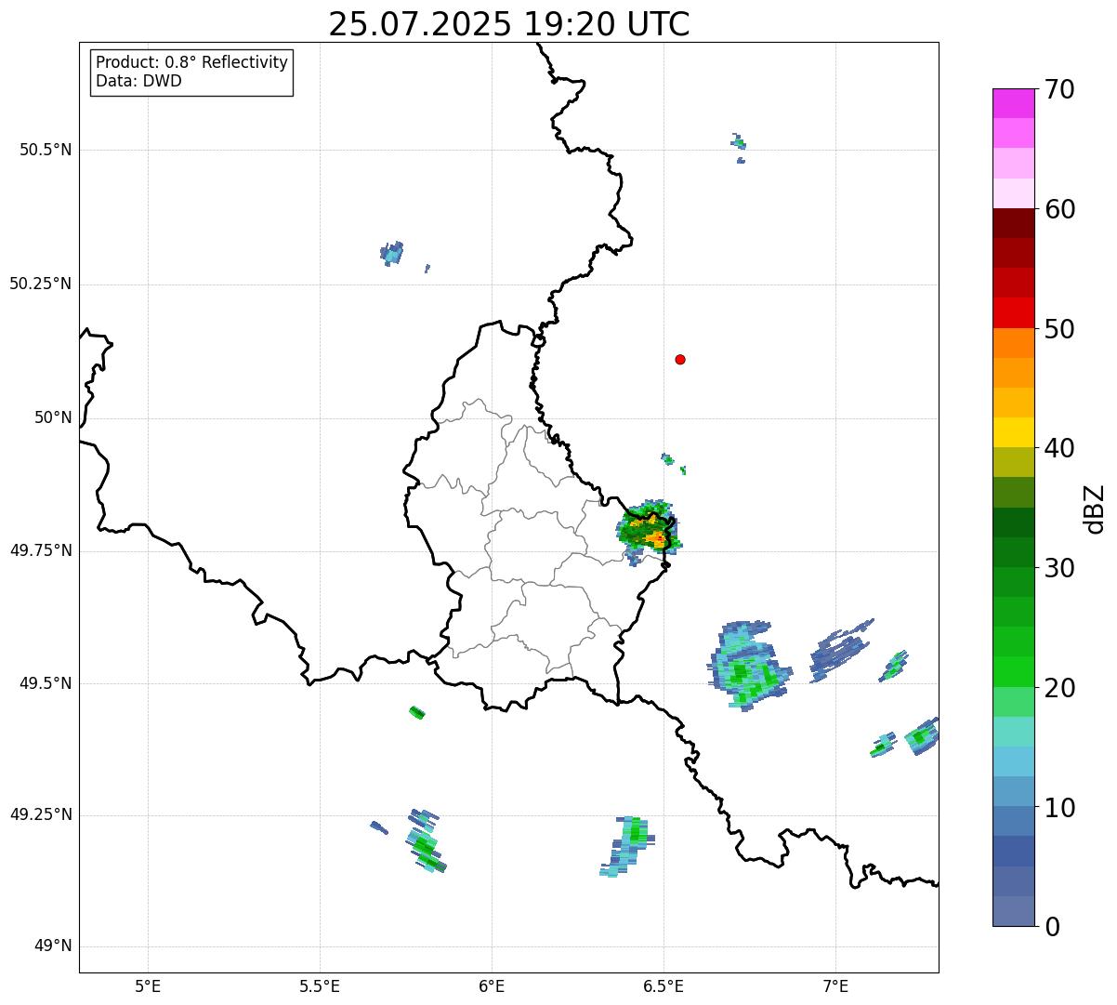Image resolution: width=1117 pixels, height=1005 pixels.
Task: Click the '6°E' longitude label
Action: click(x=492, y=985)
